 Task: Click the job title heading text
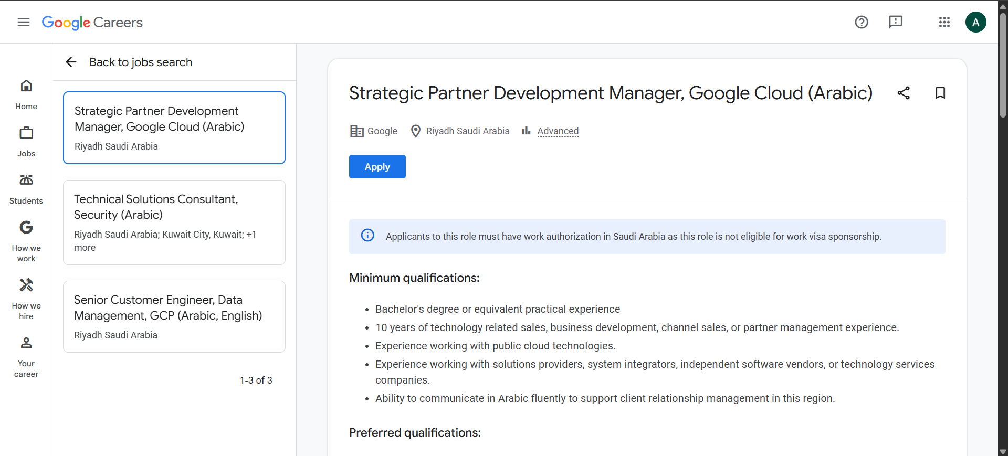(x=611, y=93)
